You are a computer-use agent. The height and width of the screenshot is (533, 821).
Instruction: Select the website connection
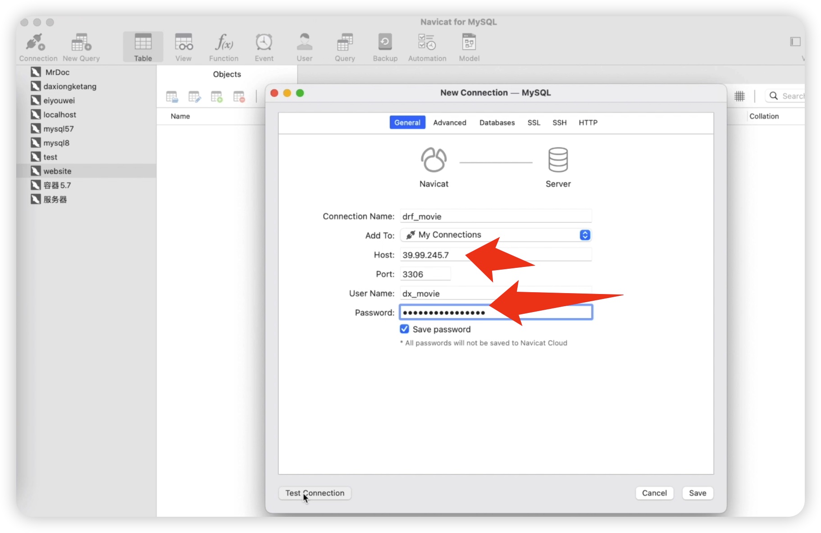tap(86, 171)
